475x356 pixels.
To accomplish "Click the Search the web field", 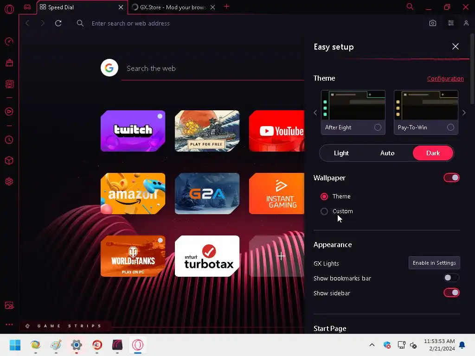I will click(x=212, y=69).
